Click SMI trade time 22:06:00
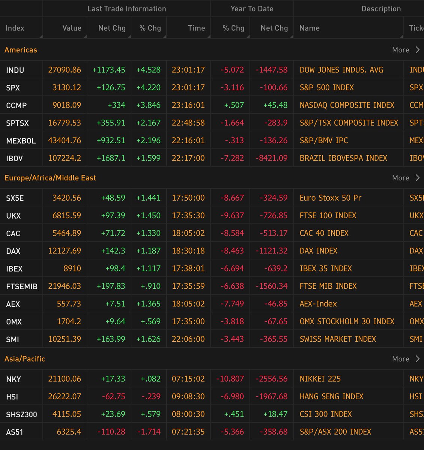The width and height of the screenshot is (424, 450). tap(188, 339)
